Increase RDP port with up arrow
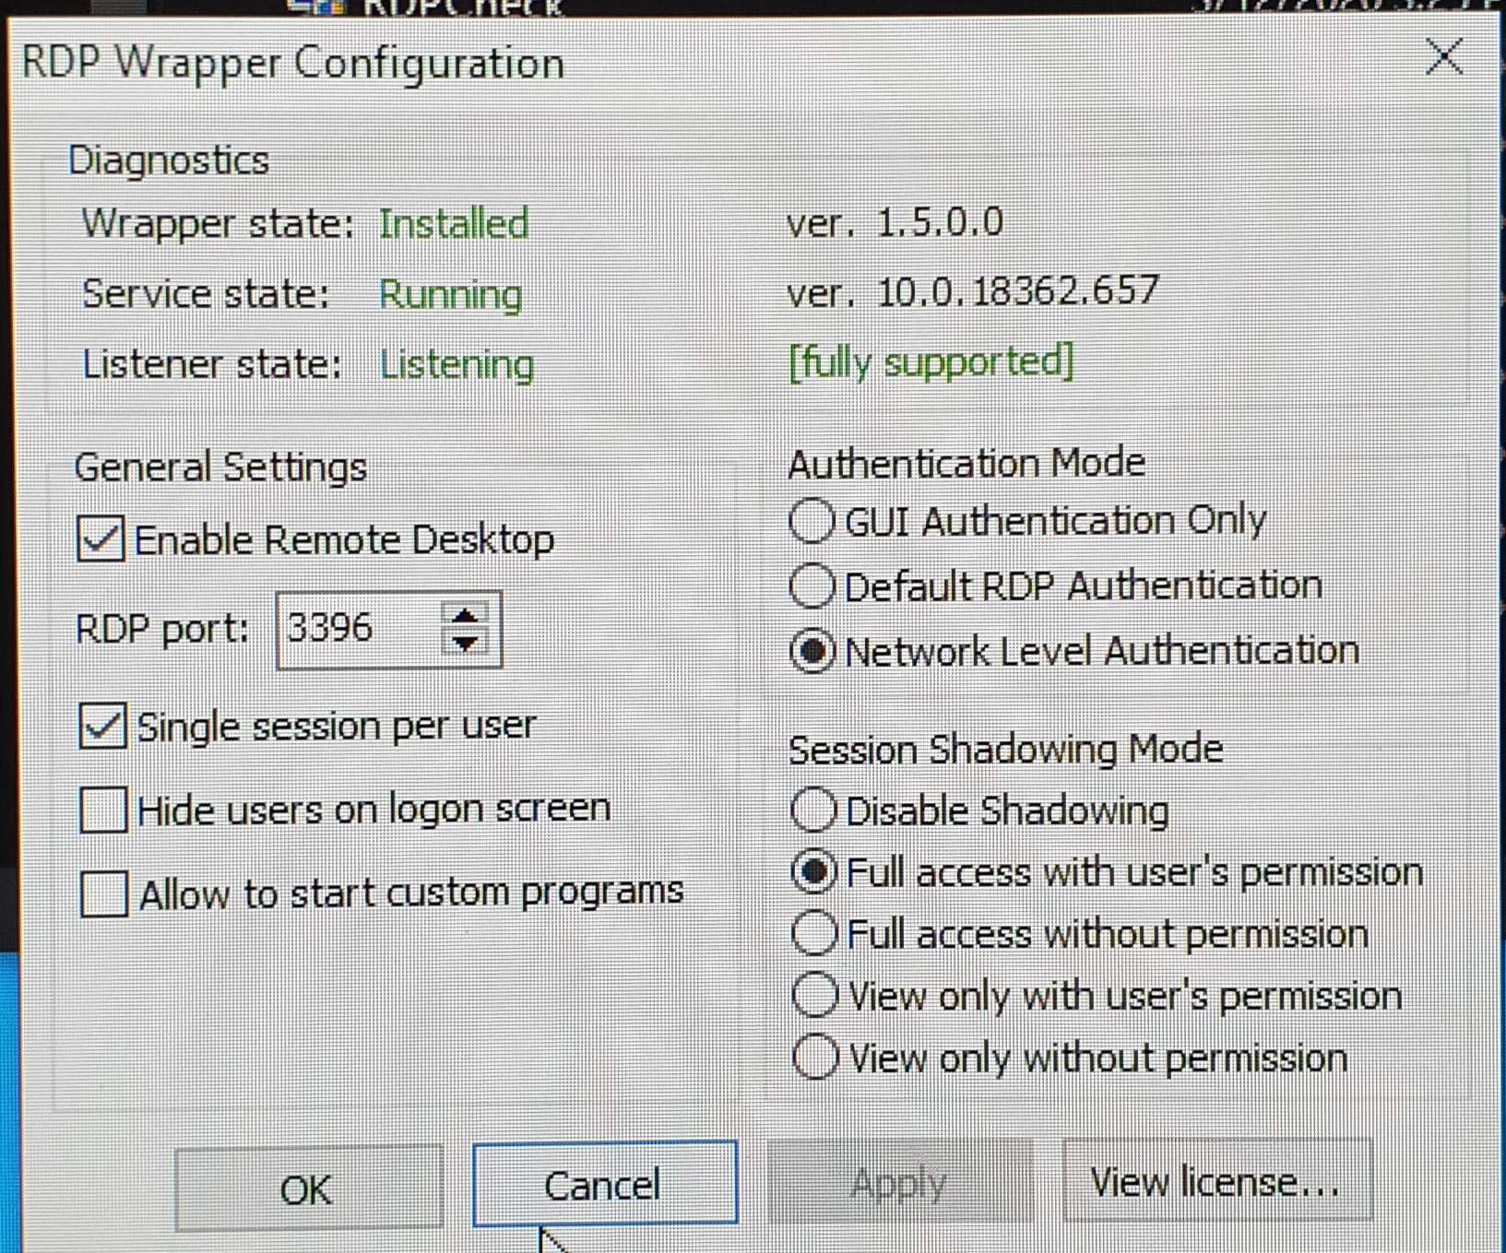The width and height of the screenshot is (1506, 1253). coord(466,615)
